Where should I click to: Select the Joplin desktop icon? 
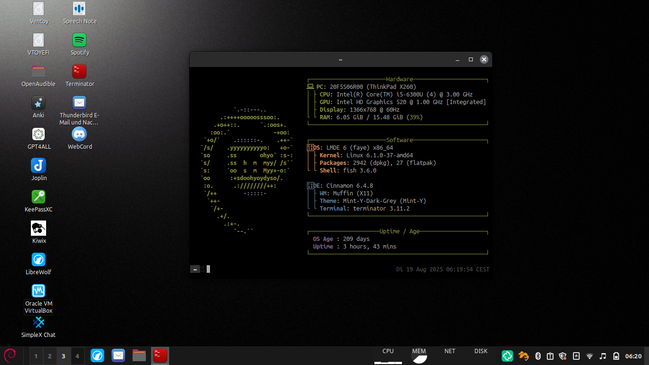[x=38, y=165]
